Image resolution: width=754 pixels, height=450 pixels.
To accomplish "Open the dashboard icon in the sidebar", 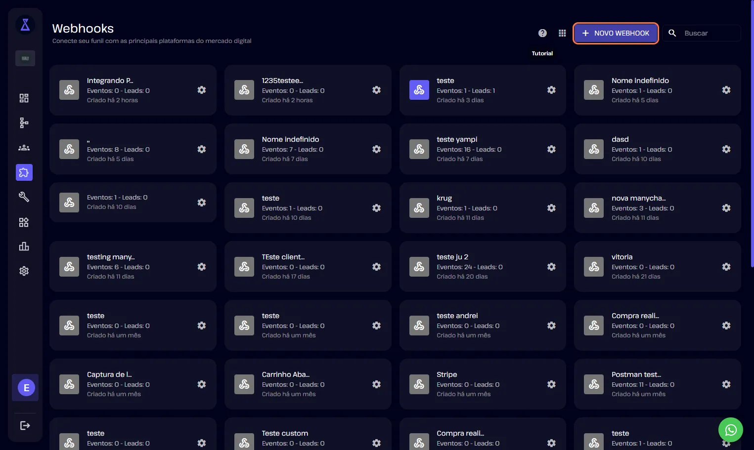I will [x=24, y=98].
